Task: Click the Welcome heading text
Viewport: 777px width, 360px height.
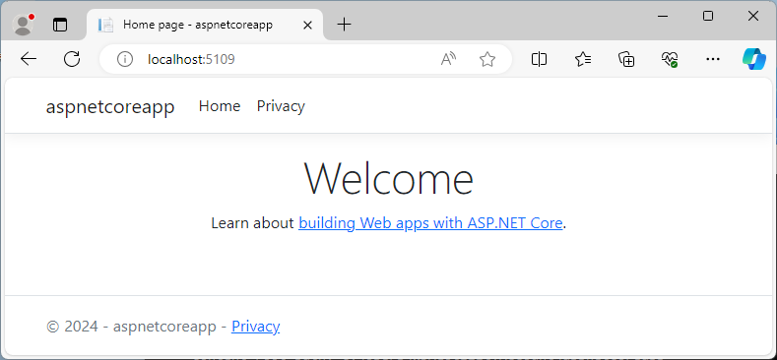Action: (x=388, y=178)
